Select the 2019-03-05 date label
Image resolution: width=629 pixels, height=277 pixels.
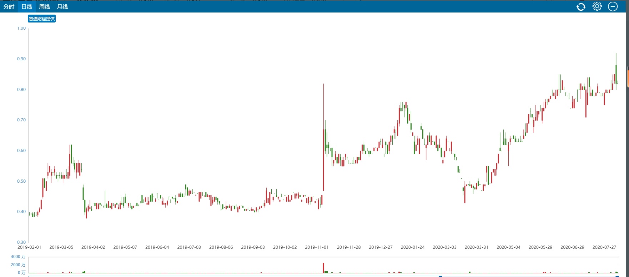[x=61, y=247]
